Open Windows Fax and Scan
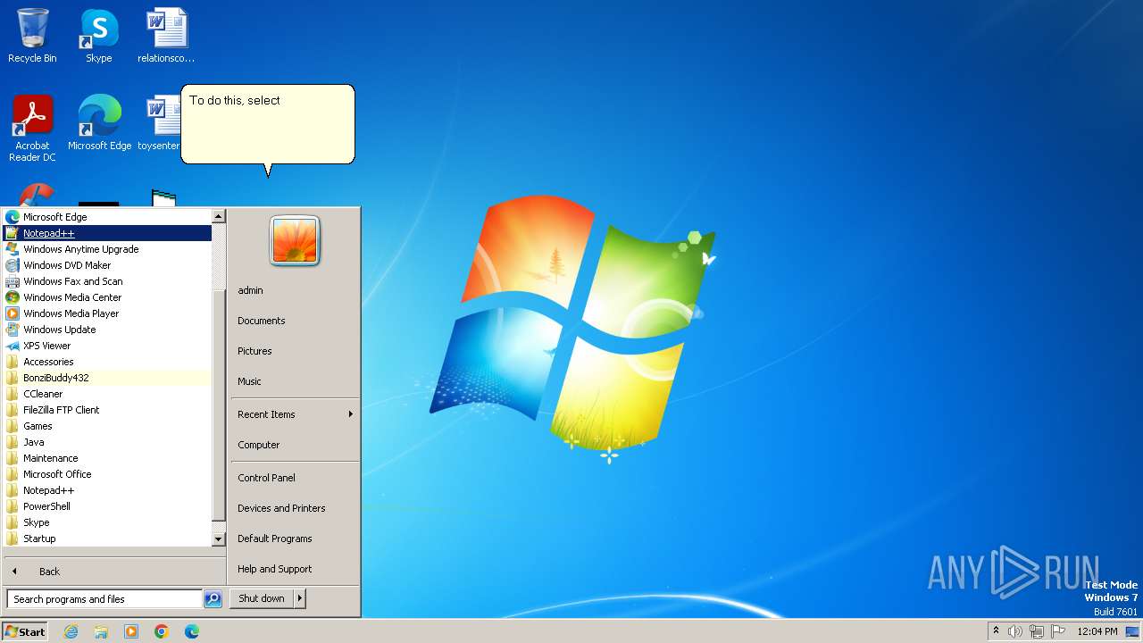The height and width of the screenshot is (643, 1143). 106,281
